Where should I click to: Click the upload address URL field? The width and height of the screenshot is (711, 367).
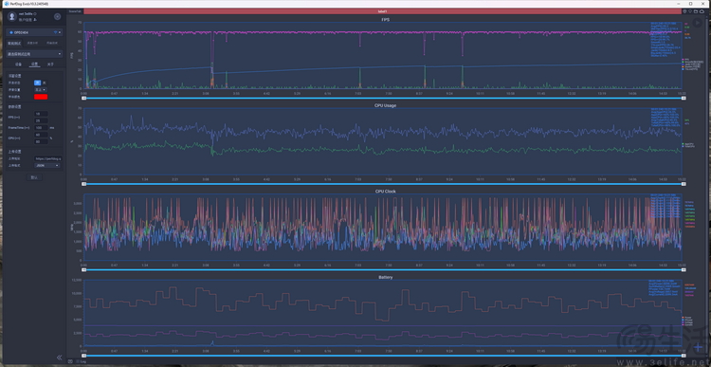(x=48, y=158)
